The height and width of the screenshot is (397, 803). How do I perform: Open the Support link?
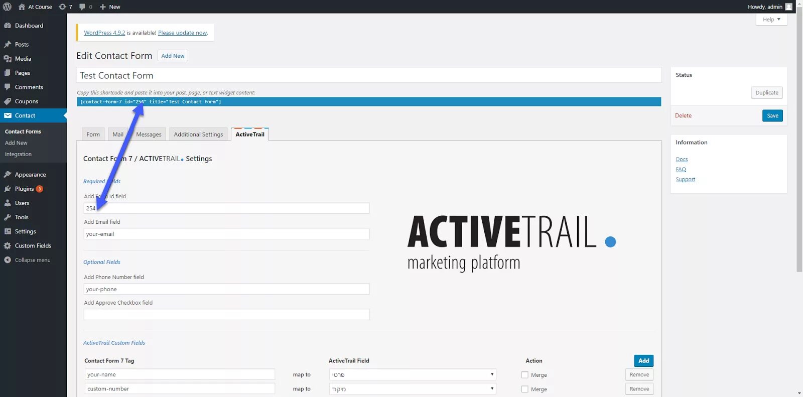tap(685, 179)
